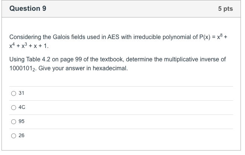Click the answer label text 4C
245x155 pixels.
tap(22, 107)
